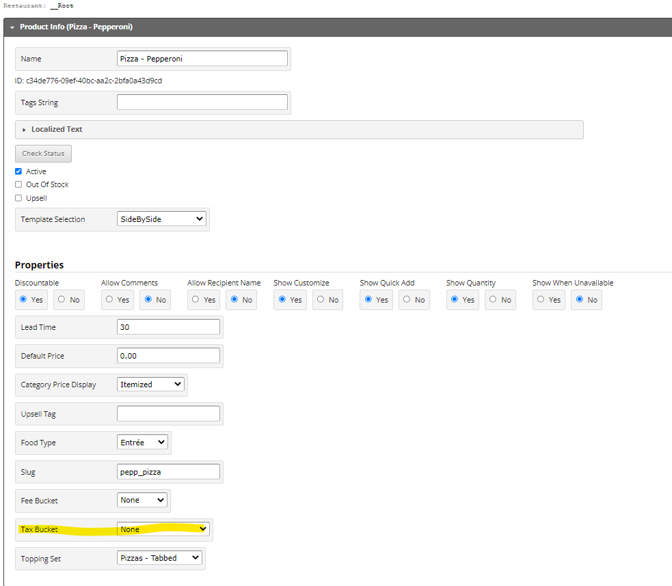Choose Yes for Show Quantity
672x586 pixels.
click(x=455, y=299)
